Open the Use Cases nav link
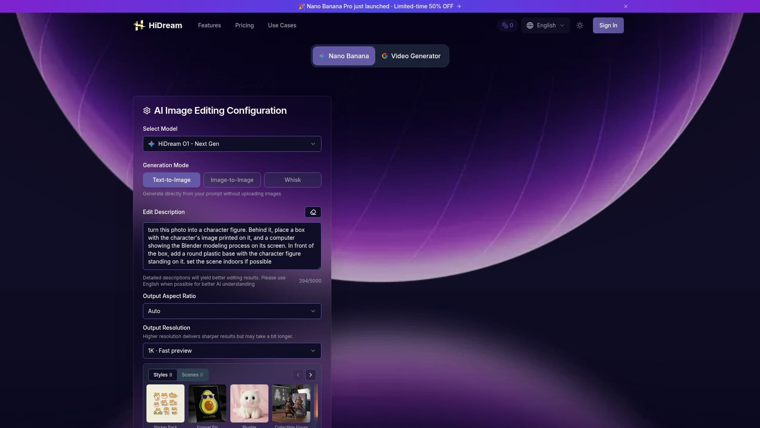The height and width of the screenshot is (428, 760). [282, 25]
